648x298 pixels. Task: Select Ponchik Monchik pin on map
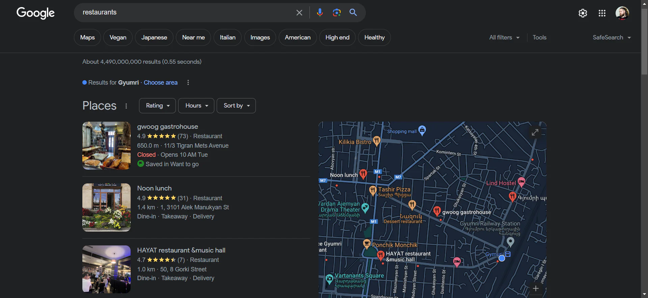tap(367, 243)
